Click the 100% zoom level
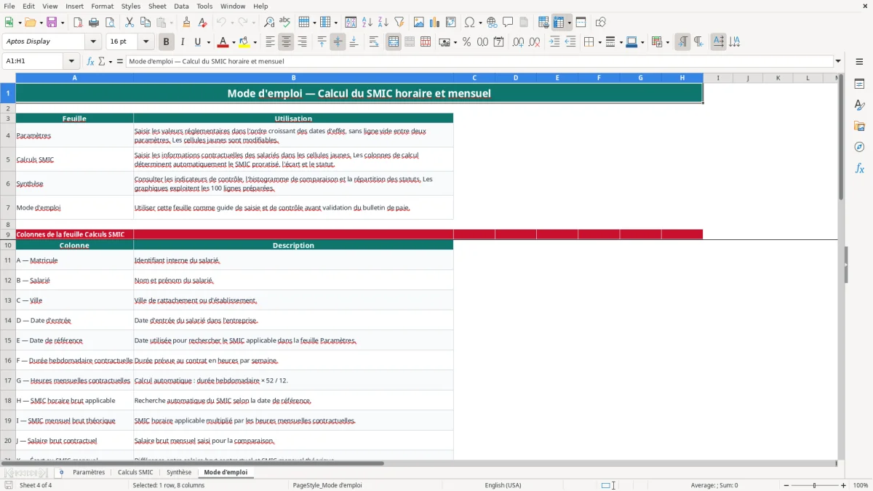 [861, 485]
